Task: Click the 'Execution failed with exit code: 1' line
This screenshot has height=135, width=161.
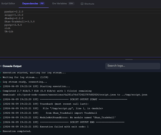Action: (46, 127)
